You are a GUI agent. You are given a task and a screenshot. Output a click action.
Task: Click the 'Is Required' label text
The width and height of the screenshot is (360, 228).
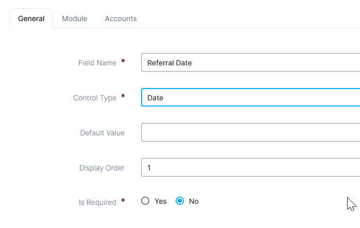(x=97, y=202)
